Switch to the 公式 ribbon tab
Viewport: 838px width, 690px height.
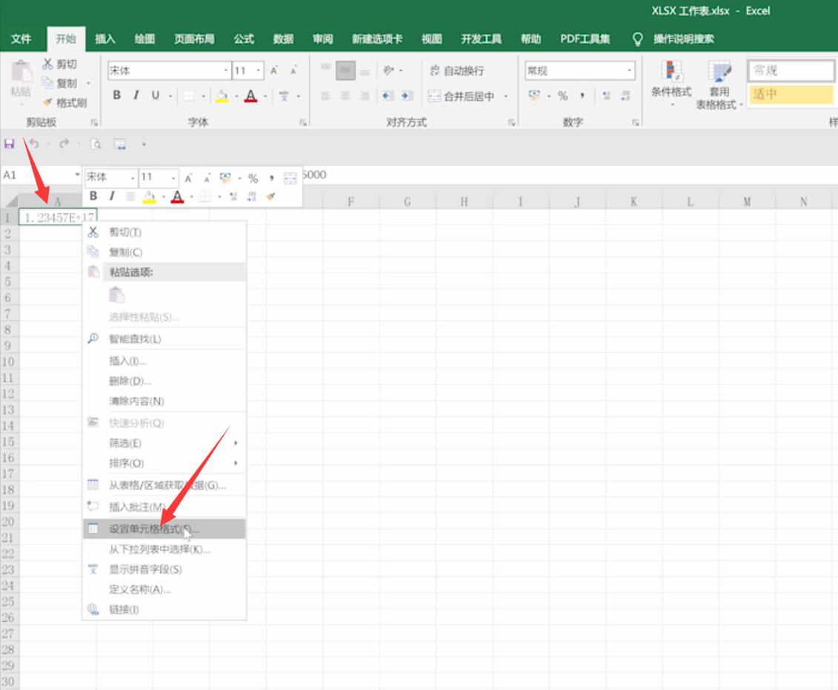244,39
